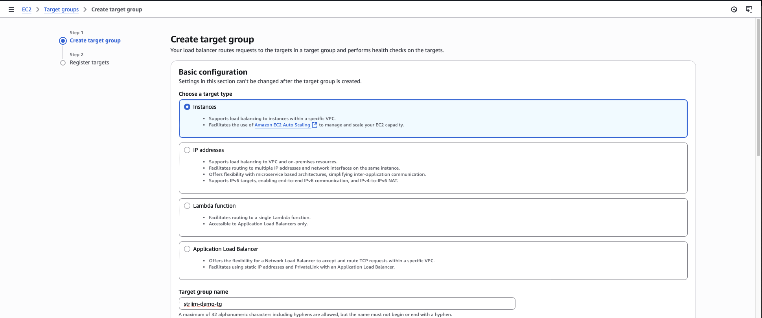Image resolution: width=762 pixels, height=318 pixels.
Task: Select Application Load Balancer radio option
Action: tap(187, 249)
